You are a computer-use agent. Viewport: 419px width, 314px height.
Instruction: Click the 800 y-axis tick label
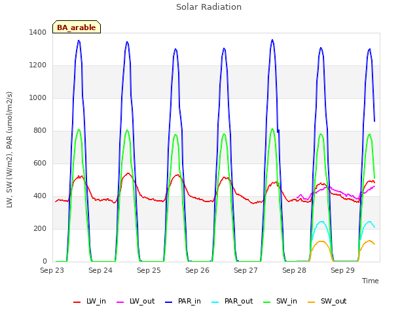pos(40,131)
